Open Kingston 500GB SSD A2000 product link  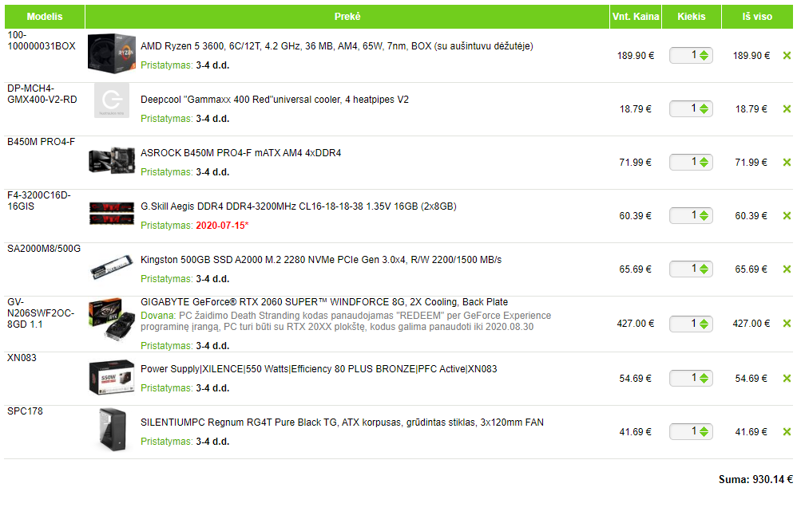pos(321,260)
